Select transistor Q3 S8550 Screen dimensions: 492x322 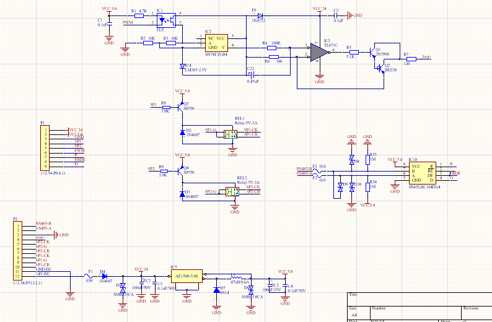coord(180,108)
